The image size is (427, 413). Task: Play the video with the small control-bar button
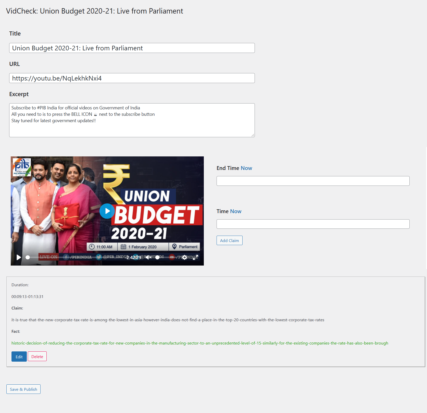pyautogui.click(x=19, y=257)
